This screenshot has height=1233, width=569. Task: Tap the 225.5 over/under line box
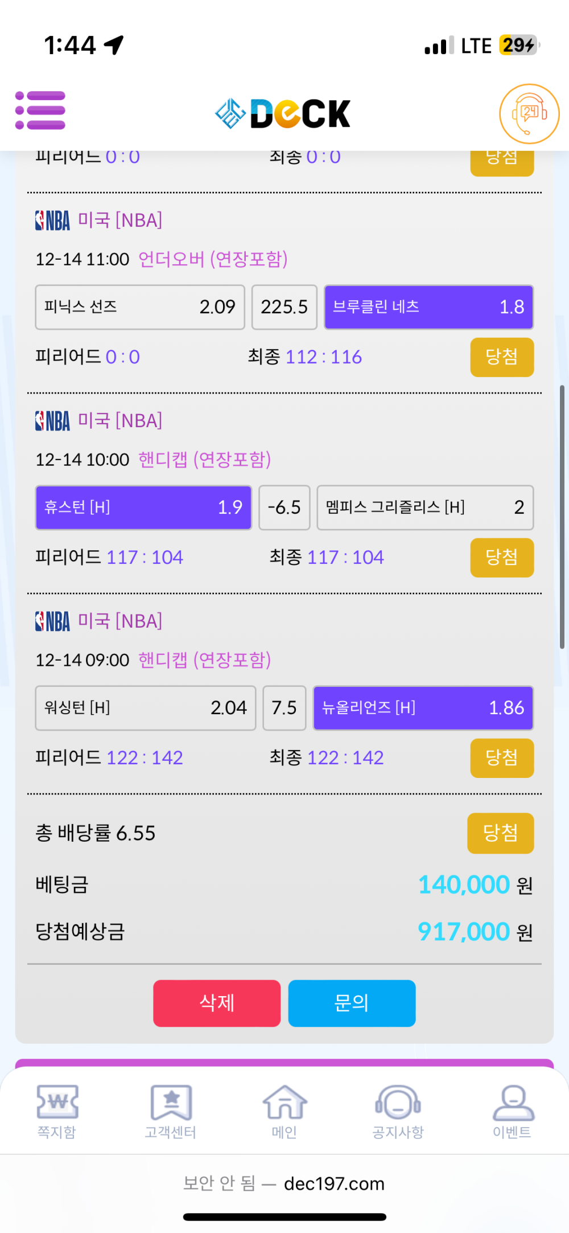[284, 307]
